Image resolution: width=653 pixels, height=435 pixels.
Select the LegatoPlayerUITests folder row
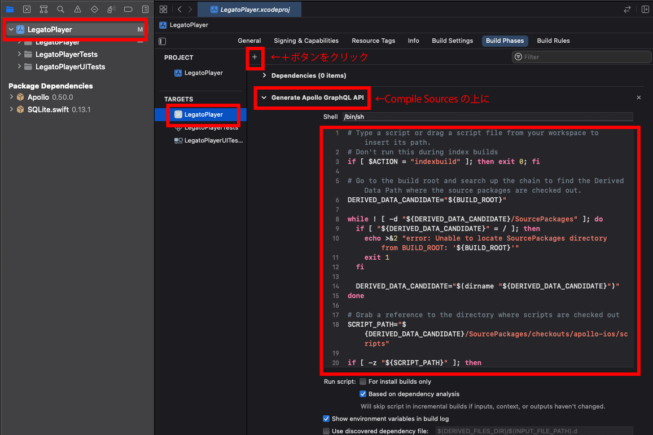77,66
